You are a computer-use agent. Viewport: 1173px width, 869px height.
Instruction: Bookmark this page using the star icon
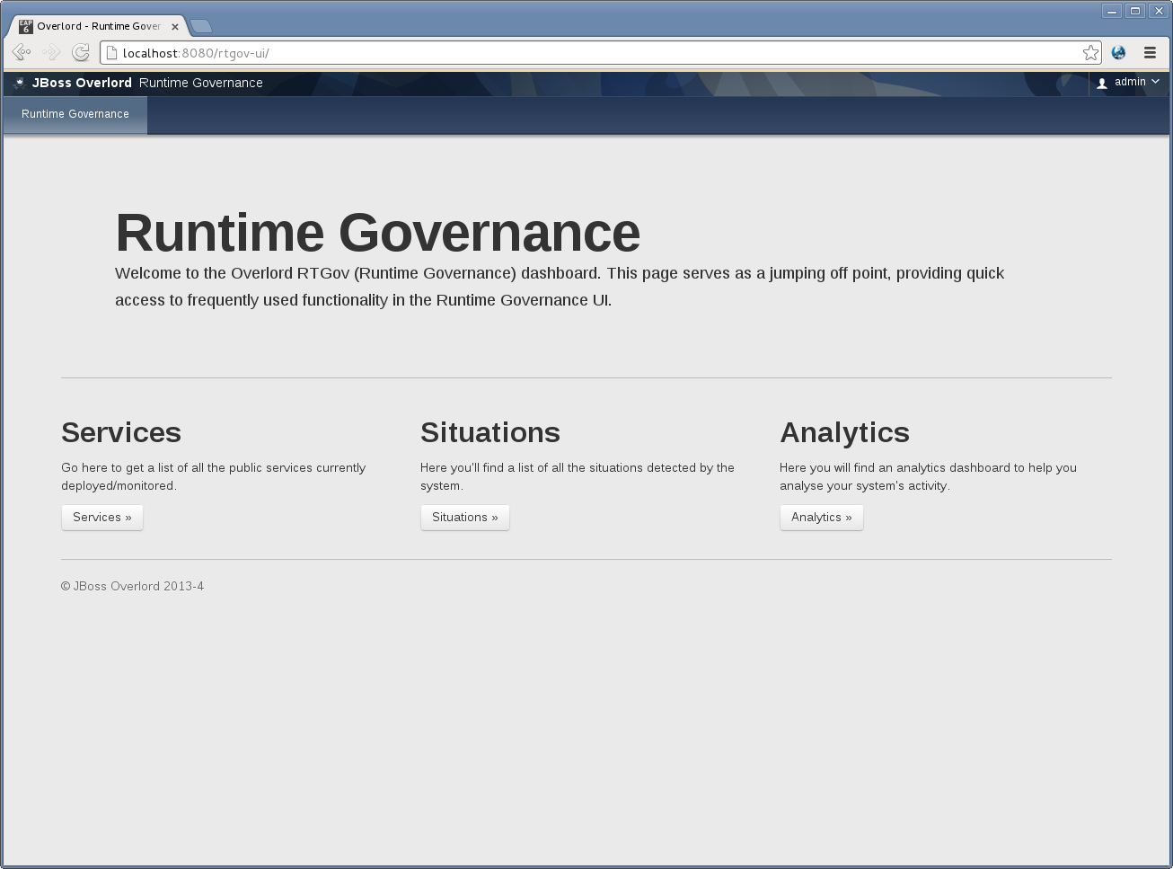1090,52
